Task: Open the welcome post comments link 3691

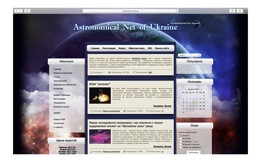Action: 150,72
